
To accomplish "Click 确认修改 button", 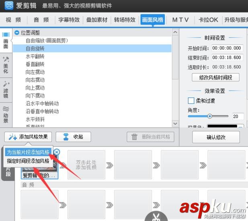I will (x=216, y=137).
